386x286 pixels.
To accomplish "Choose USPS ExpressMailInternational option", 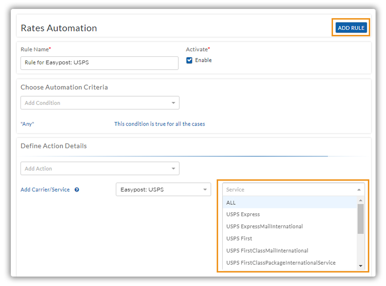I will point(290,226).
